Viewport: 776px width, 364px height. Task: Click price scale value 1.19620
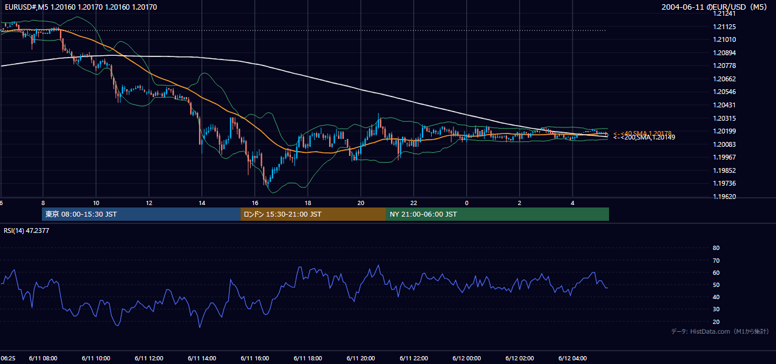724,197
